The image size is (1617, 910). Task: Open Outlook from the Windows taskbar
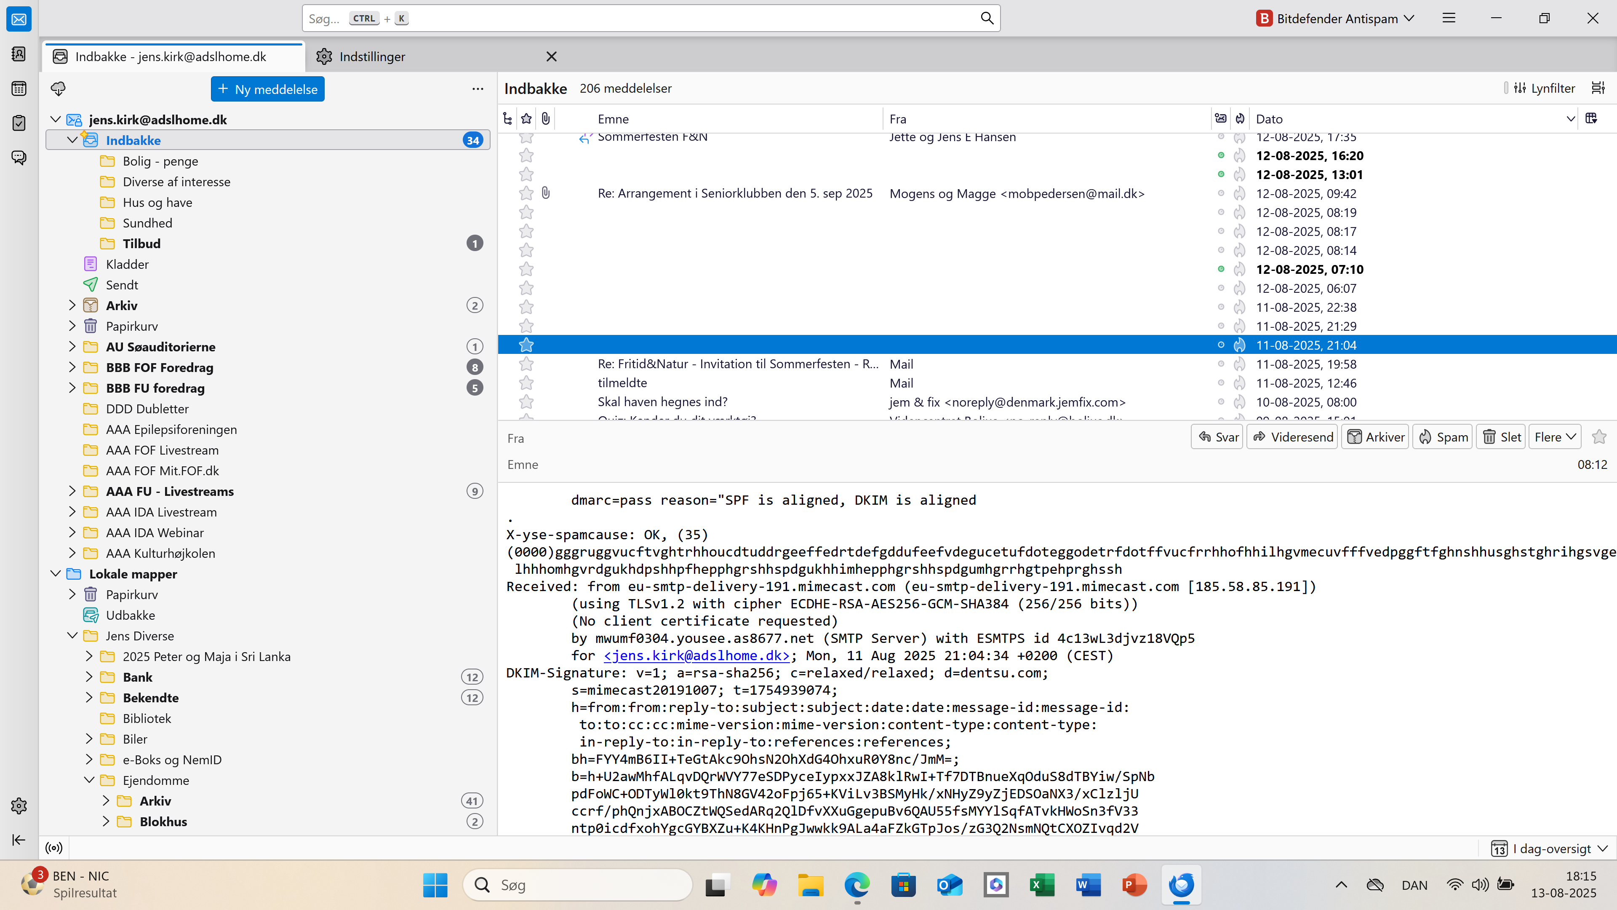[x=950, y=885]
